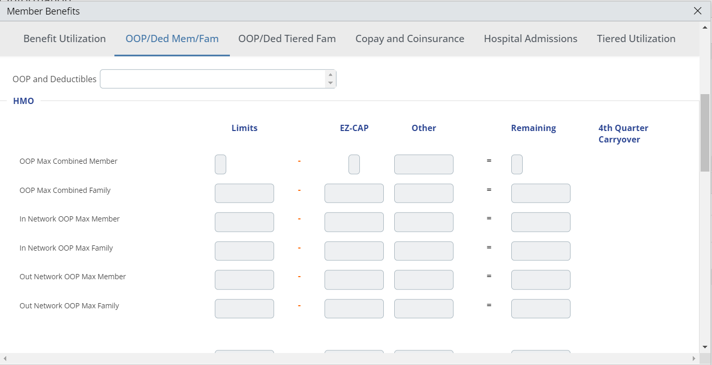This screenshot has height=365, width=712.
Task: Select the Copay and Coinsurance tab
Action: tap(410, 39)
